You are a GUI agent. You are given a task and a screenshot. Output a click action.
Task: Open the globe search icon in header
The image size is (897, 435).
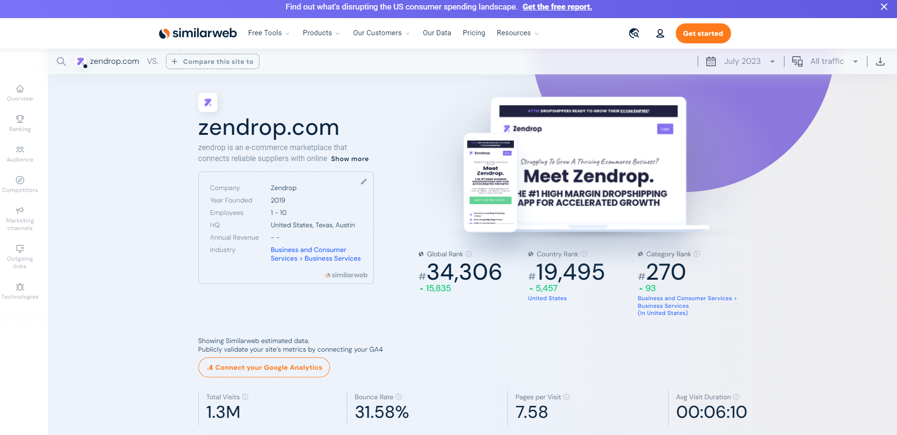pyautogui.click(x=634, y=33)
